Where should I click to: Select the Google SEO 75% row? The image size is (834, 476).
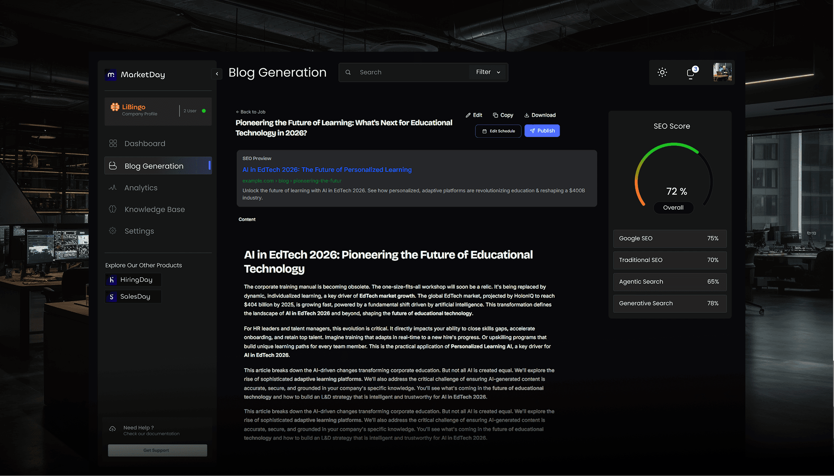point(670,238)
